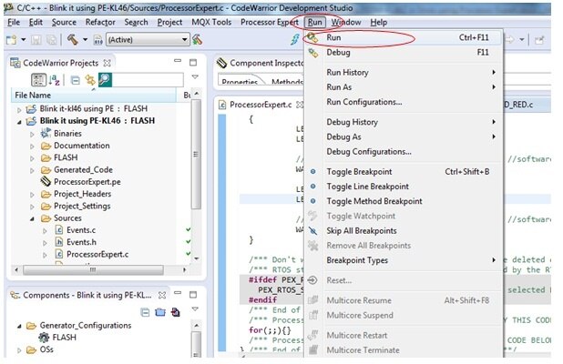Select the tree view mode icon in CodeWarrior Projects
The width and height of the screenshot is (563, 364).
pyautogui.click(x=38, y=79)
